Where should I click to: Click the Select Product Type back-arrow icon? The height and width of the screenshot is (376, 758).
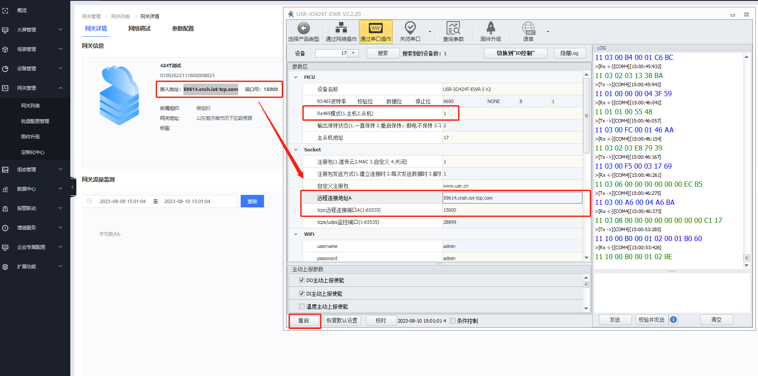pos(304,28)
